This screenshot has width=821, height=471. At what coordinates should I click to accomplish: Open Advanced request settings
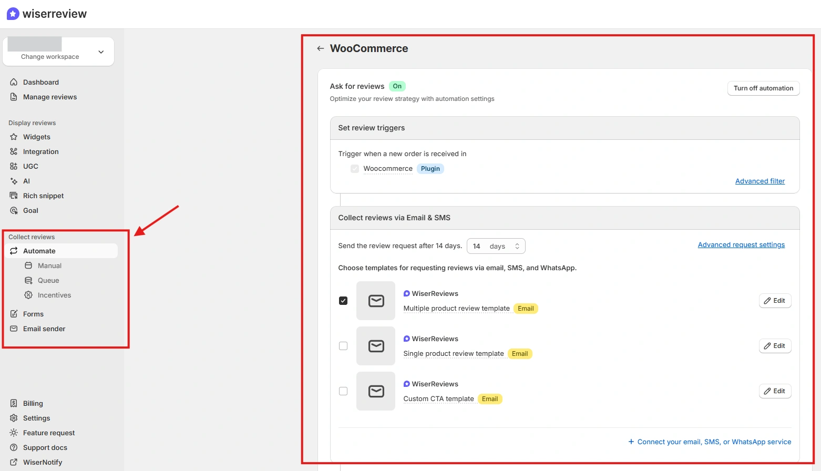pyautogui.click(x=741, y=244)
